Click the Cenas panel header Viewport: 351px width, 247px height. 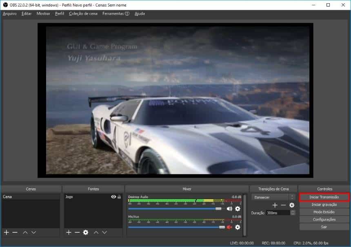coord(31,189)
